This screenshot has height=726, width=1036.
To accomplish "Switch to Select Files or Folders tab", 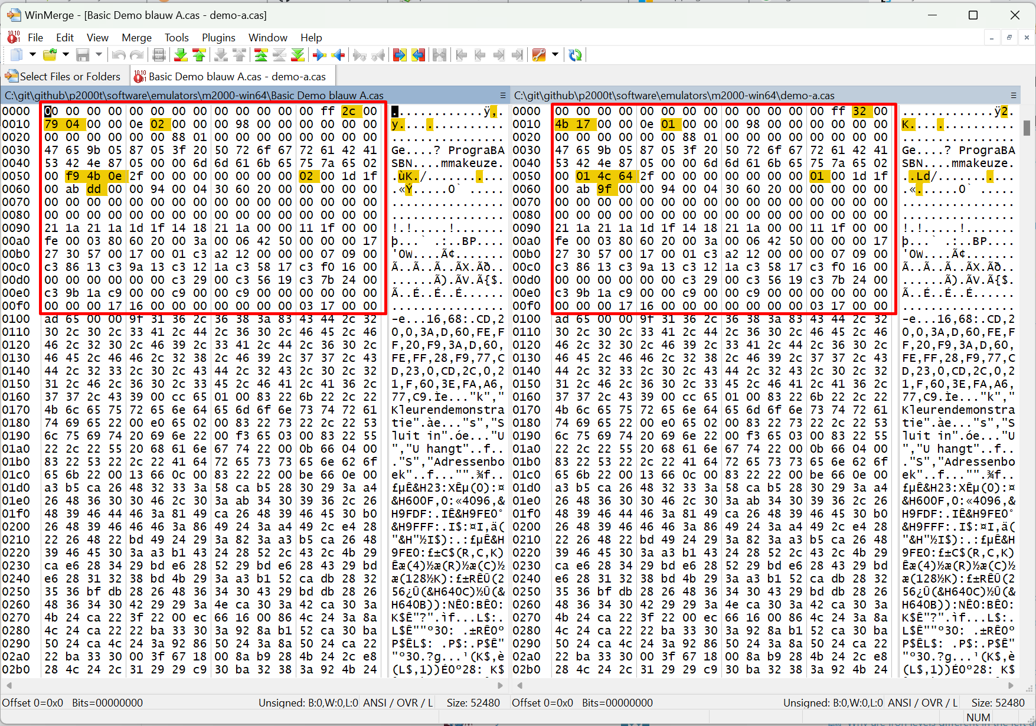I will tap(64, 77).
